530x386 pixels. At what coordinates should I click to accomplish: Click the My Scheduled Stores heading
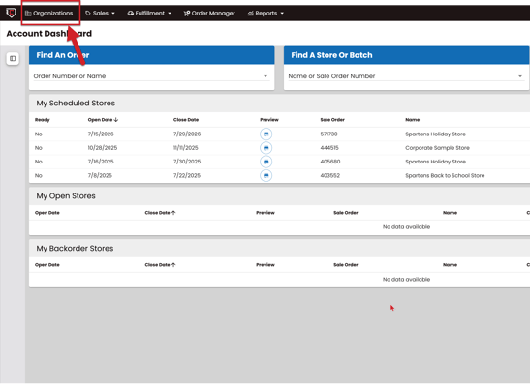click(x=76, y=104)
